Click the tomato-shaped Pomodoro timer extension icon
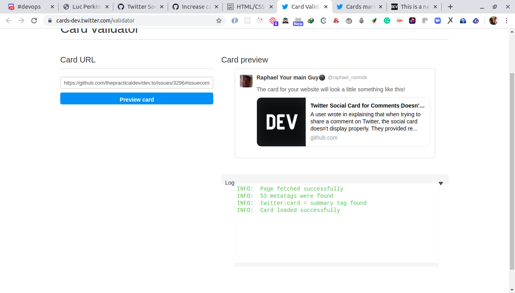Image resolution: width=515 pixels, height=293 pixels. (349, 21)
